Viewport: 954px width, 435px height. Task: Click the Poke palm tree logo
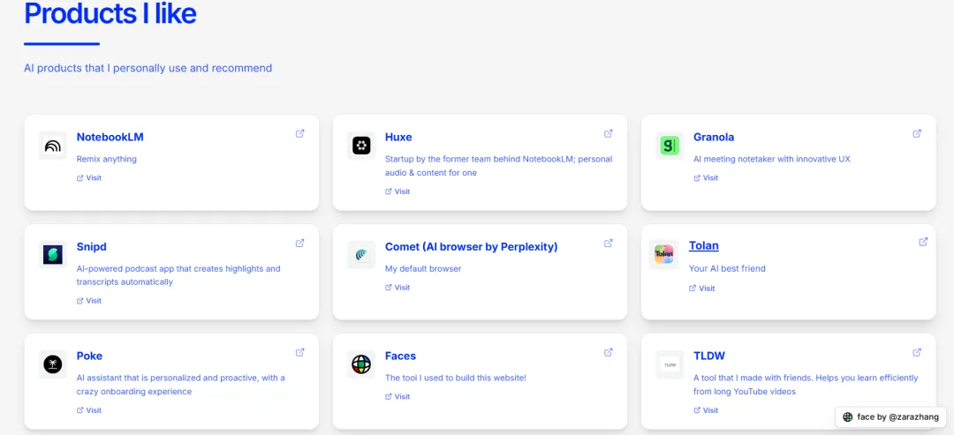(x=53, y=364)
